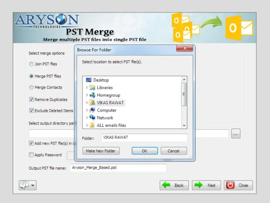Click the Homegroup globe icon
The image size is (270, 203).
coord(92,95)
